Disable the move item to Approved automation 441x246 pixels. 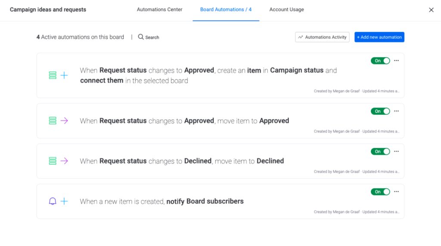point(380,111)
